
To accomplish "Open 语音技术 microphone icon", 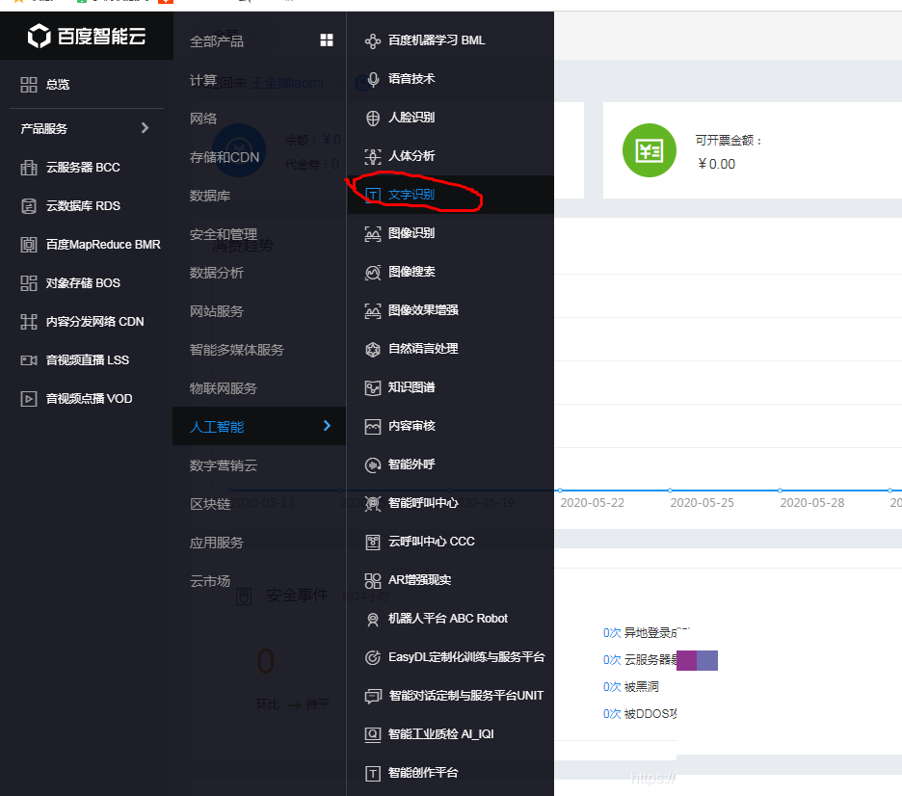I will pos(373,79).
